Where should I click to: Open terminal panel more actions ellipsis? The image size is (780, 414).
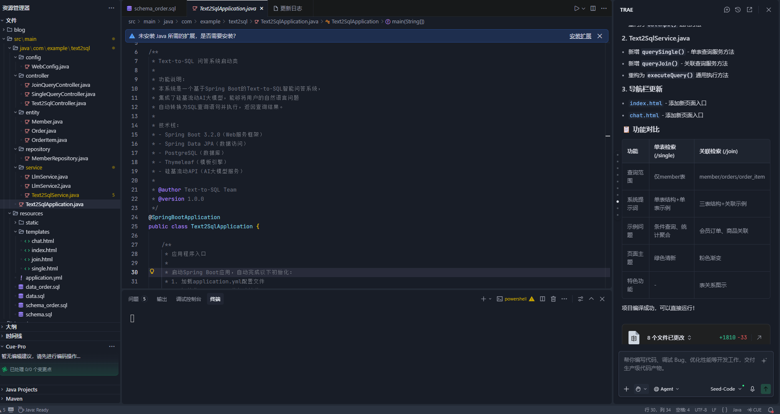(x=564, y=299)
